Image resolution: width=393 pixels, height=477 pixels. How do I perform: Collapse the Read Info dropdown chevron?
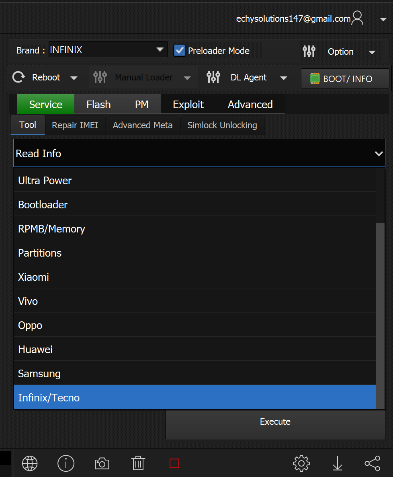tap(379, 153)
